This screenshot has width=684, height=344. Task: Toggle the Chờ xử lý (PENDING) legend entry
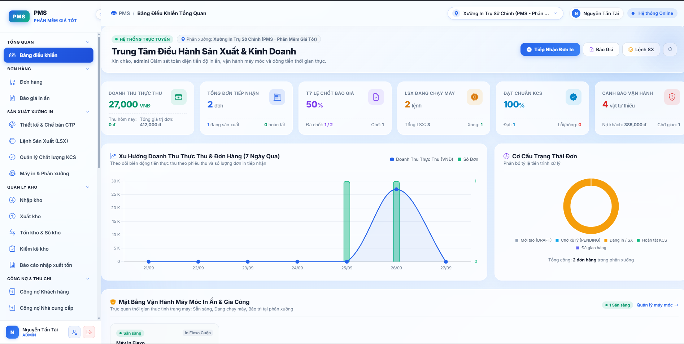(x=578, y=240)
